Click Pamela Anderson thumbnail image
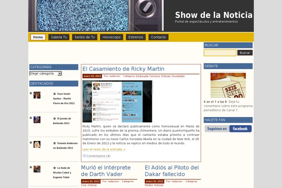 tap(37, 144)
